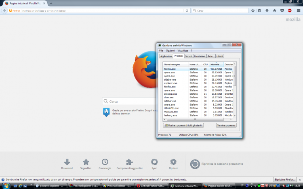Viewport: 303px width, 189px height.
Task: Click the process list vertical scrollbar thumb
Action: pyautogui.click(x=235, y=76)
